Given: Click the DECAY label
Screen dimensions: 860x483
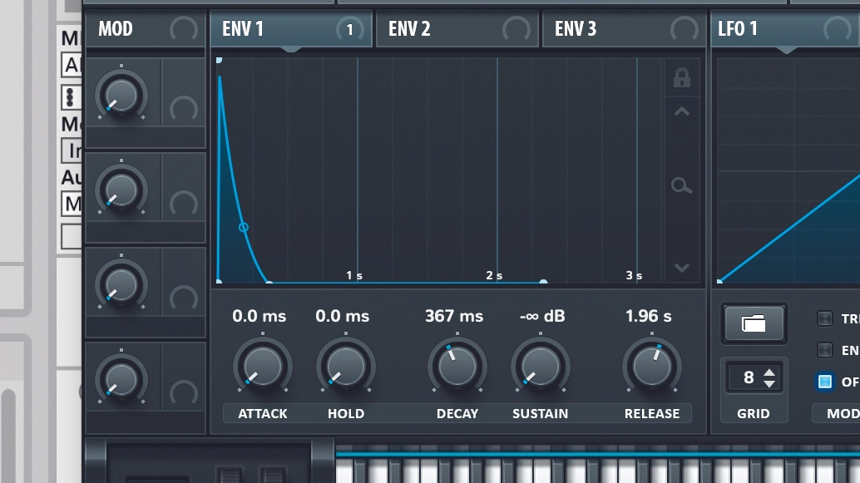Looking at the screenshot, I should tap(457, 414).
